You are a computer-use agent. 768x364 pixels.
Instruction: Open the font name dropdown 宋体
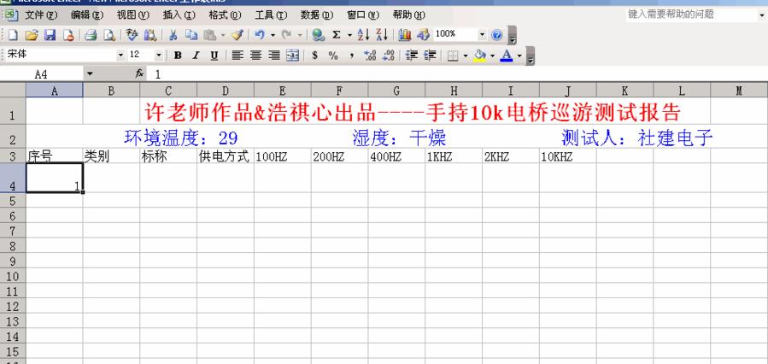coord(121,56)
